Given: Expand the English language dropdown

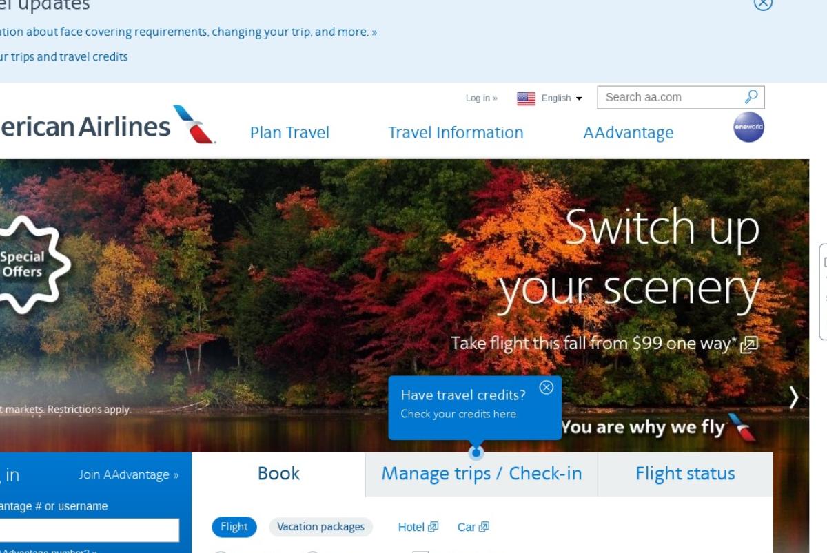Looking at the screenshot, I should [562, 98].
